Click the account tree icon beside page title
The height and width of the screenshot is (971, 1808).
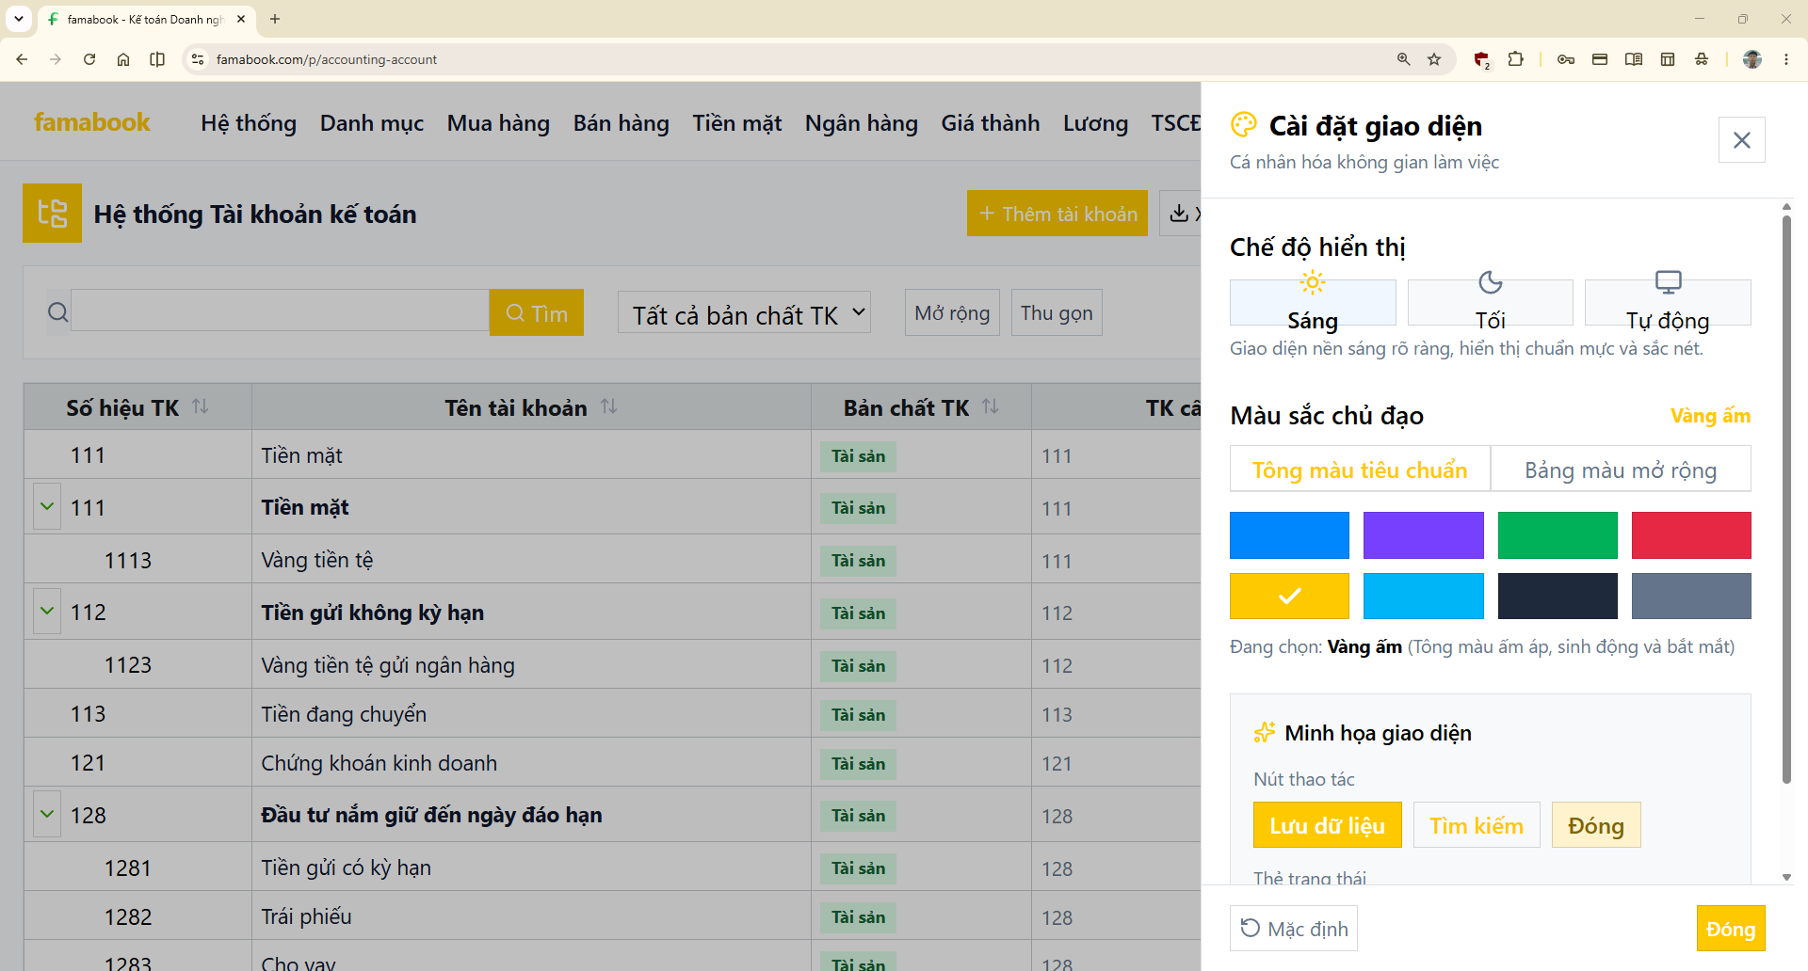52,214
